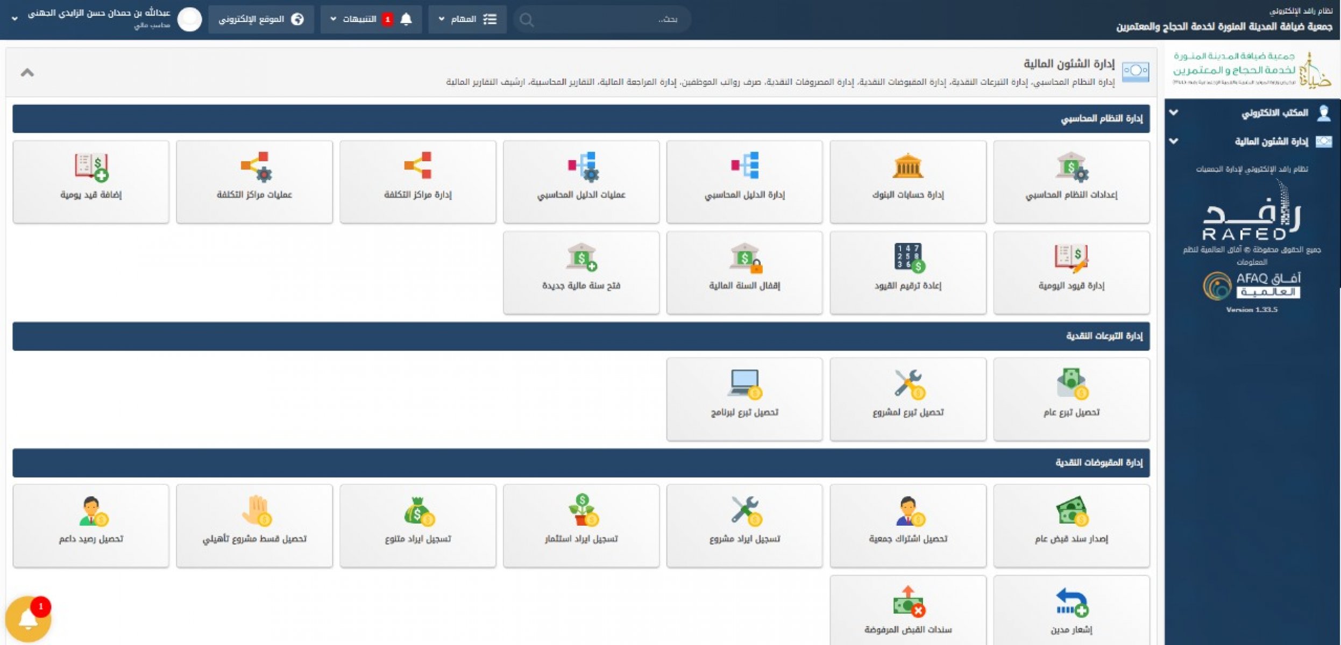This screenshot has width=1341, height=645.
Task: Expand المكتب الالكتروني sidebar section
Action: click(1252, 113)
